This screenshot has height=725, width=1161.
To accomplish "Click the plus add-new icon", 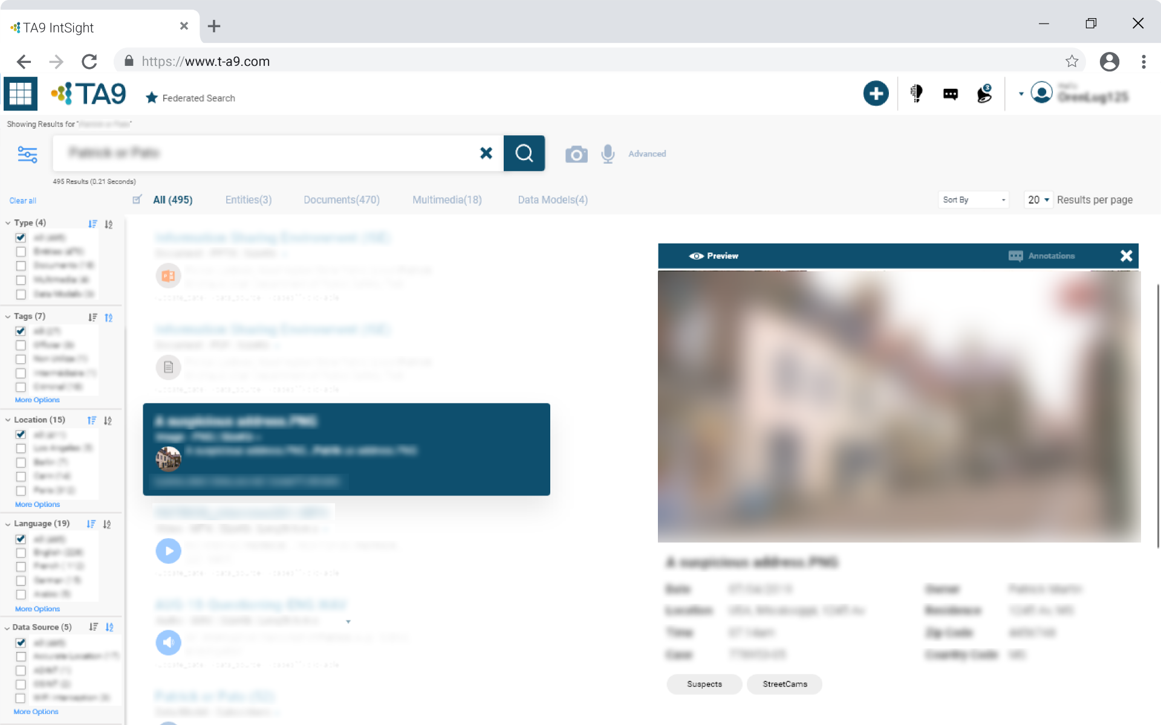I will coord(876,94).
